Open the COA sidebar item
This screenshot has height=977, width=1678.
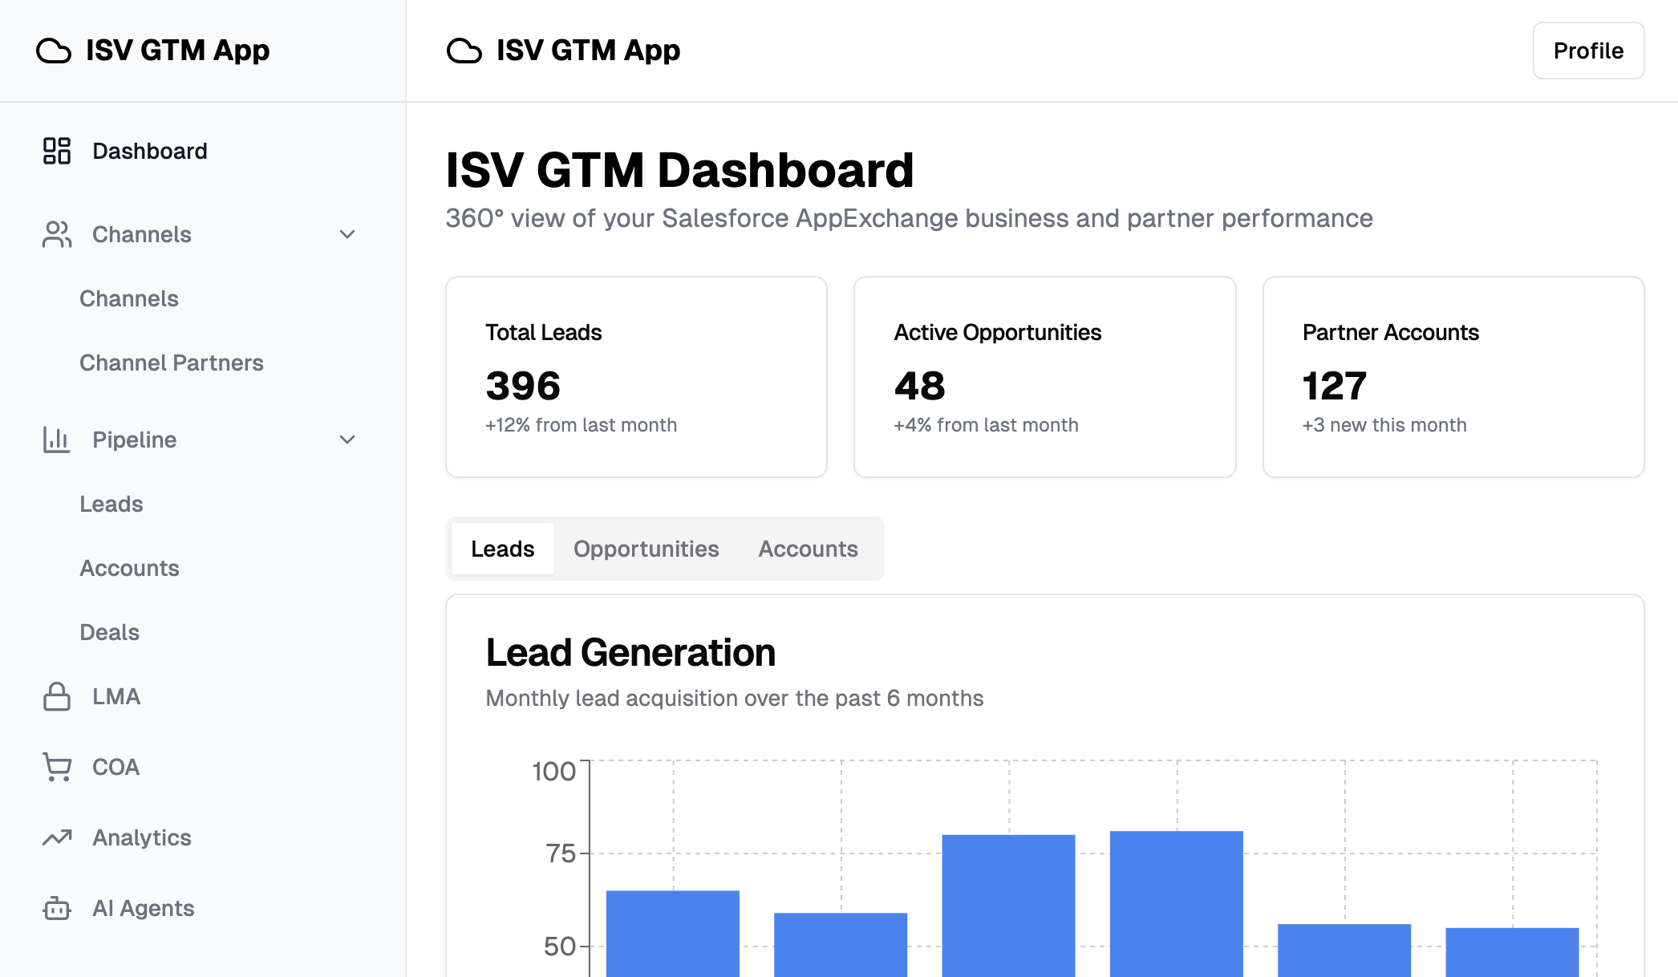pos(203,767)
